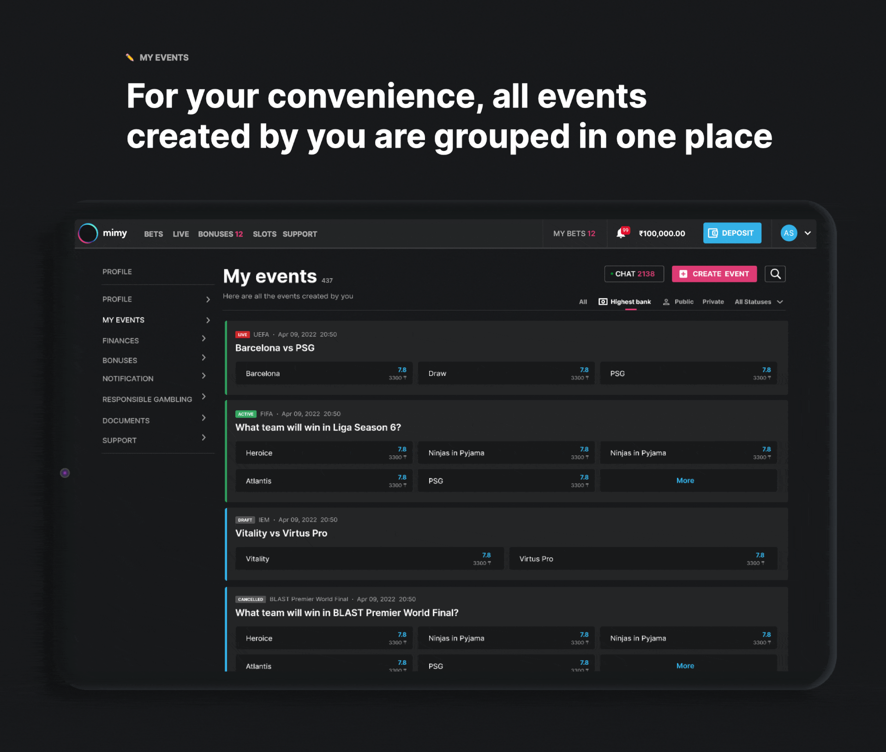This screenshot has width=886, height=752.
Task: Select PSG in Liga Season 6 event
Action: 506,481
